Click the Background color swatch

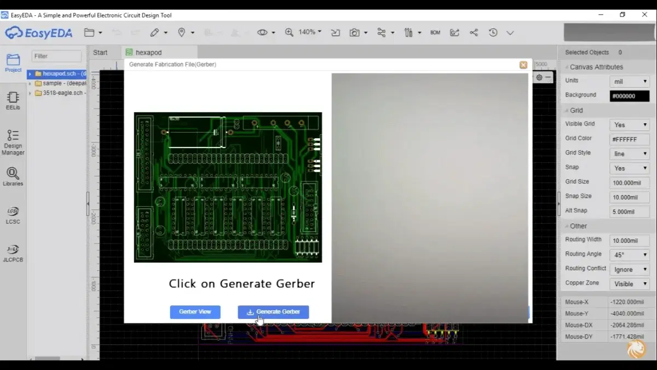coord(630,96)
